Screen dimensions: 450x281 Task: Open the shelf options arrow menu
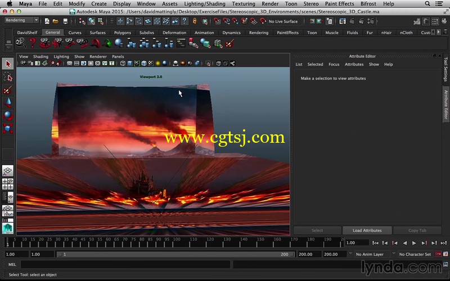(x=8, y=48)
